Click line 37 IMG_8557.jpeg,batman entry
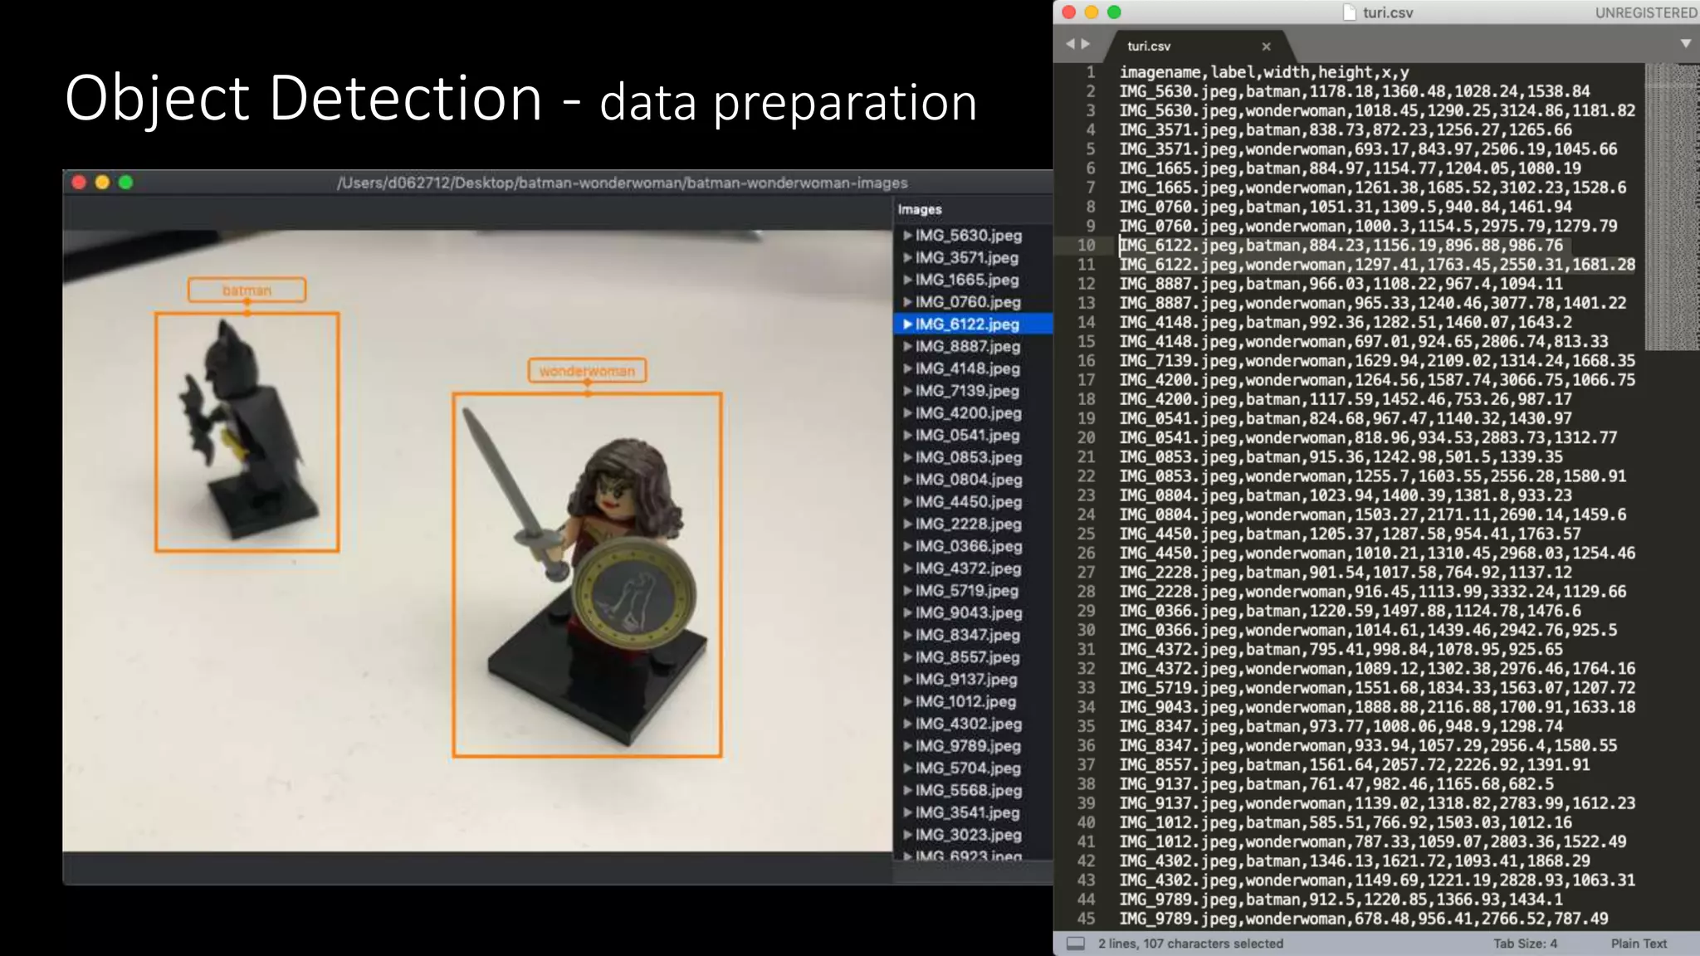The image size is (1700, 956). (x=1355, y=764)
